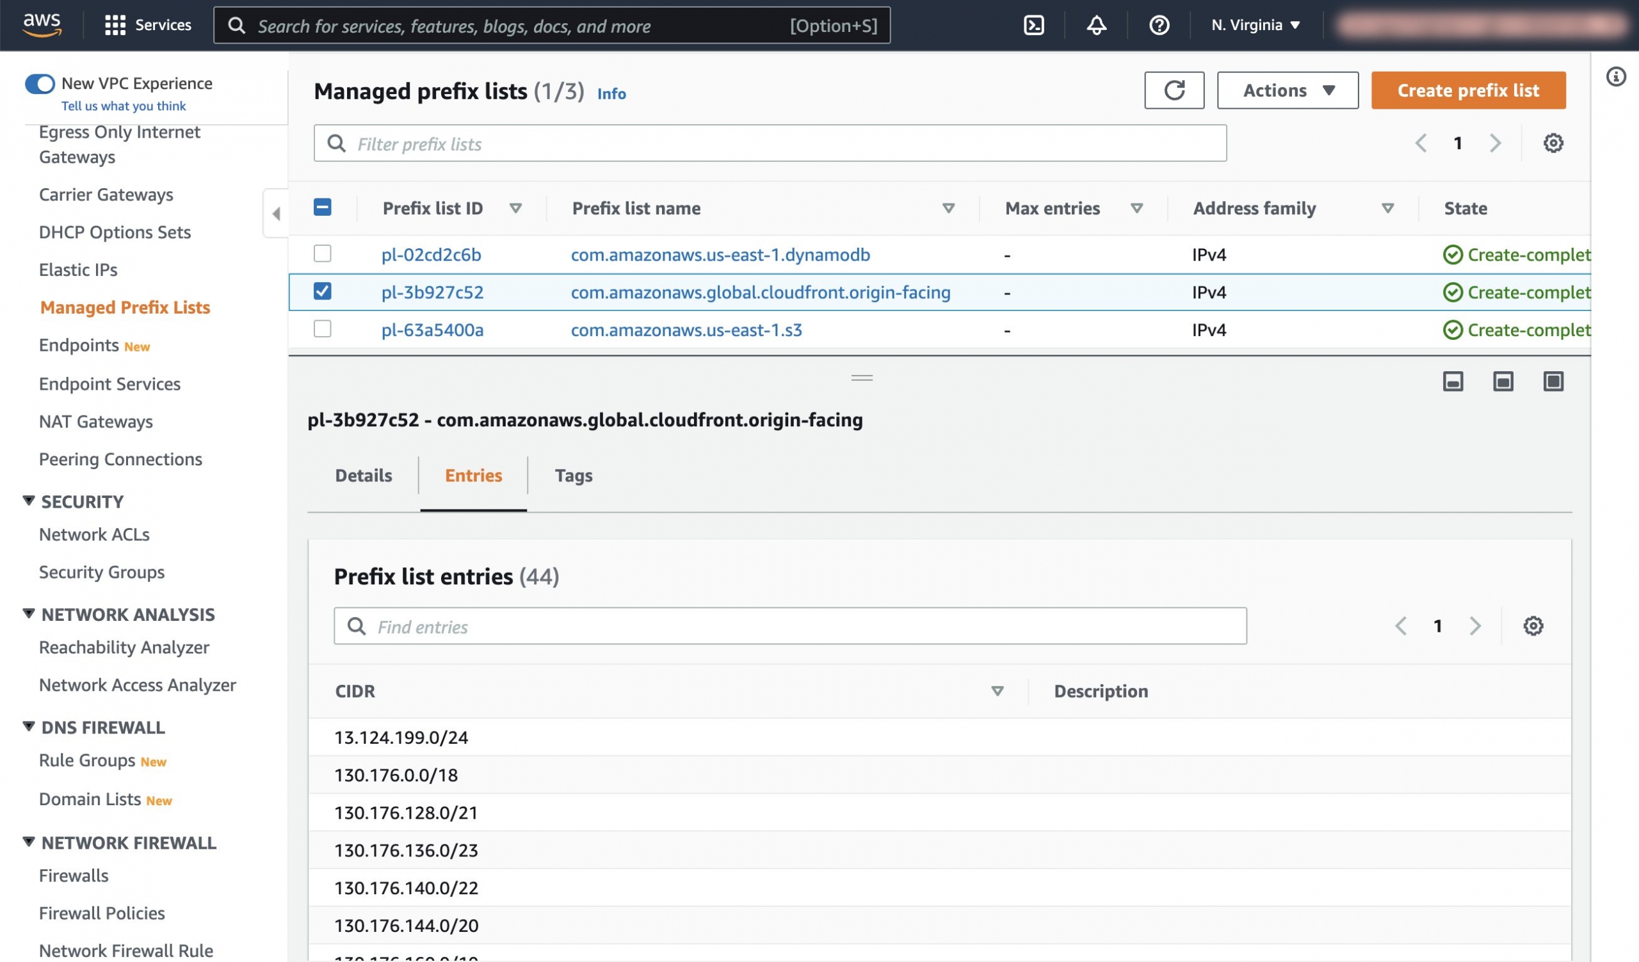The width and height of the screenshot is (1639, 962).
Task: Uncheck the pl-3b927c52 row checkbox
Action: pos(322,291)
